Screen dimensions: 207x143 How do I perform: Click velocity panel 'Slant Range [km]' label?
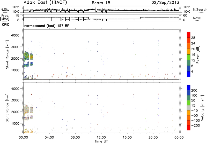[x=7, y=108]
